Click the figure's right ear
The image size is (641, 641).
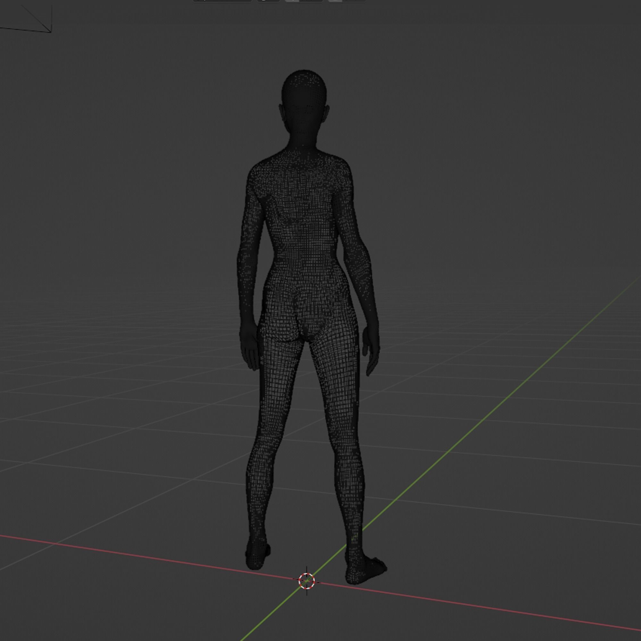327,113
